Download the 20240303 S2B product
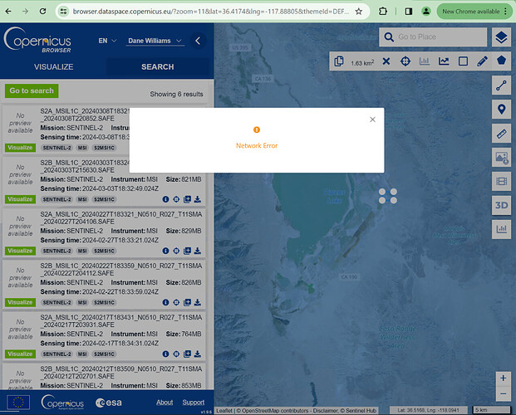Screen dimensions: 516x415 199,199
